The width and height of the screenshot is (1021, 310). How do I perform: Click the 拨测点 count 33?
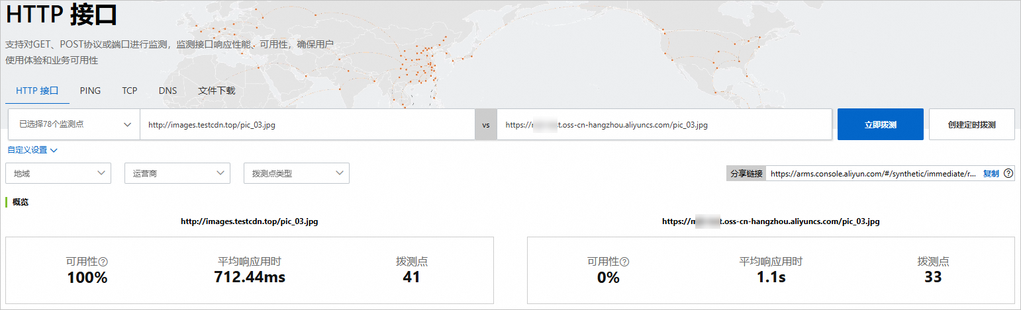pos(933,277)
